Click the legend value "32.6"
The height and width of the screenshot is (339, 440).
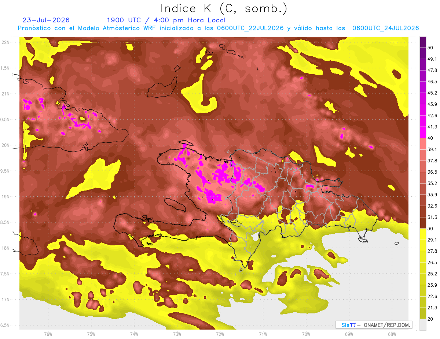point(432,206)
